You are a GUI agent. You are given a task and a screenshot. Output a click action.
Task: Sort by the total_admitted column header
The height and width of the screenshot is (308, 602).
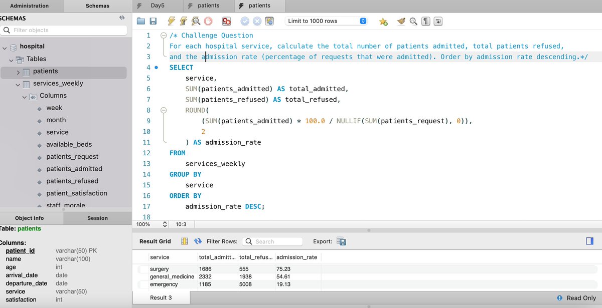point(217,257)
